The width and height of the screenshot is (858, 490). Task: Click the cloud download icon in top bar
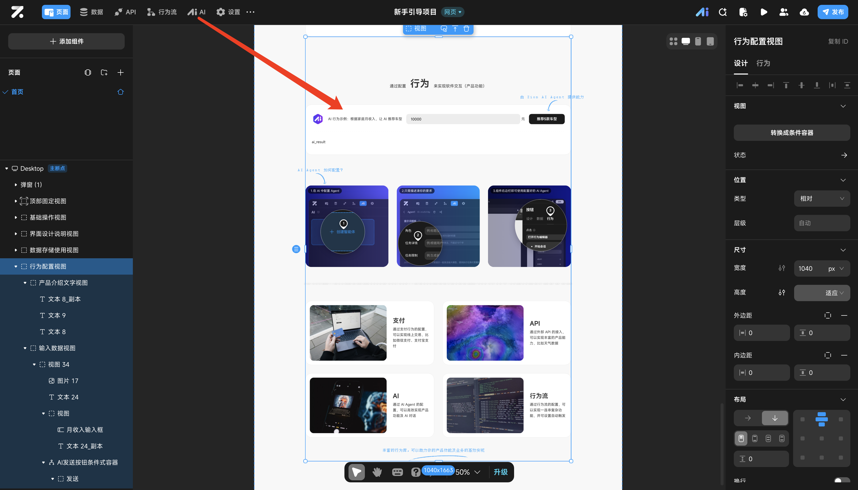(x=804, y=12)
